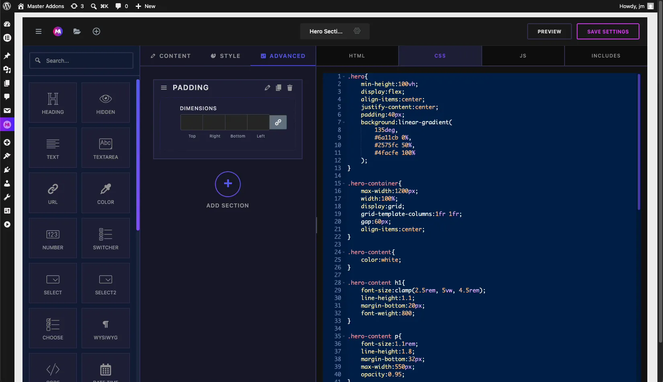This screenshot has height=382, width=663.
Task: Click the Left padding input
Action: pos(258,122)
